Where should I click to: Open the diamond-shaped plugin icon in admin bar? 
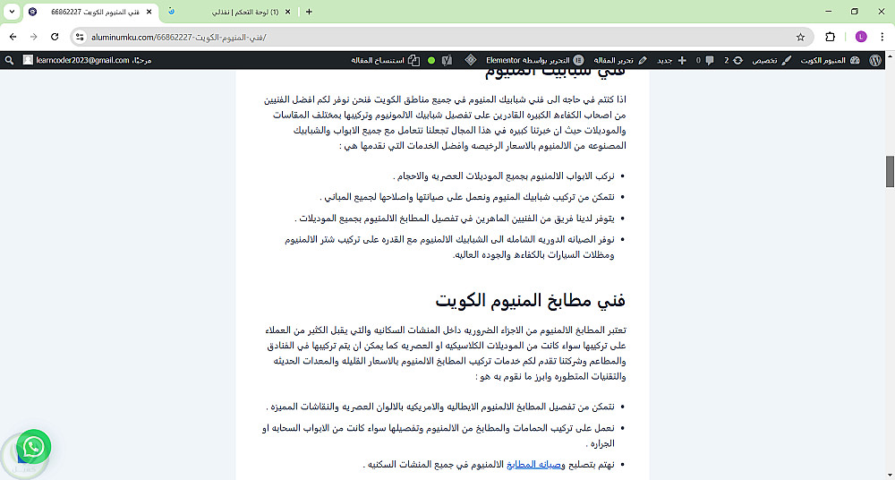pyautogui.click(x=471, y=60)
